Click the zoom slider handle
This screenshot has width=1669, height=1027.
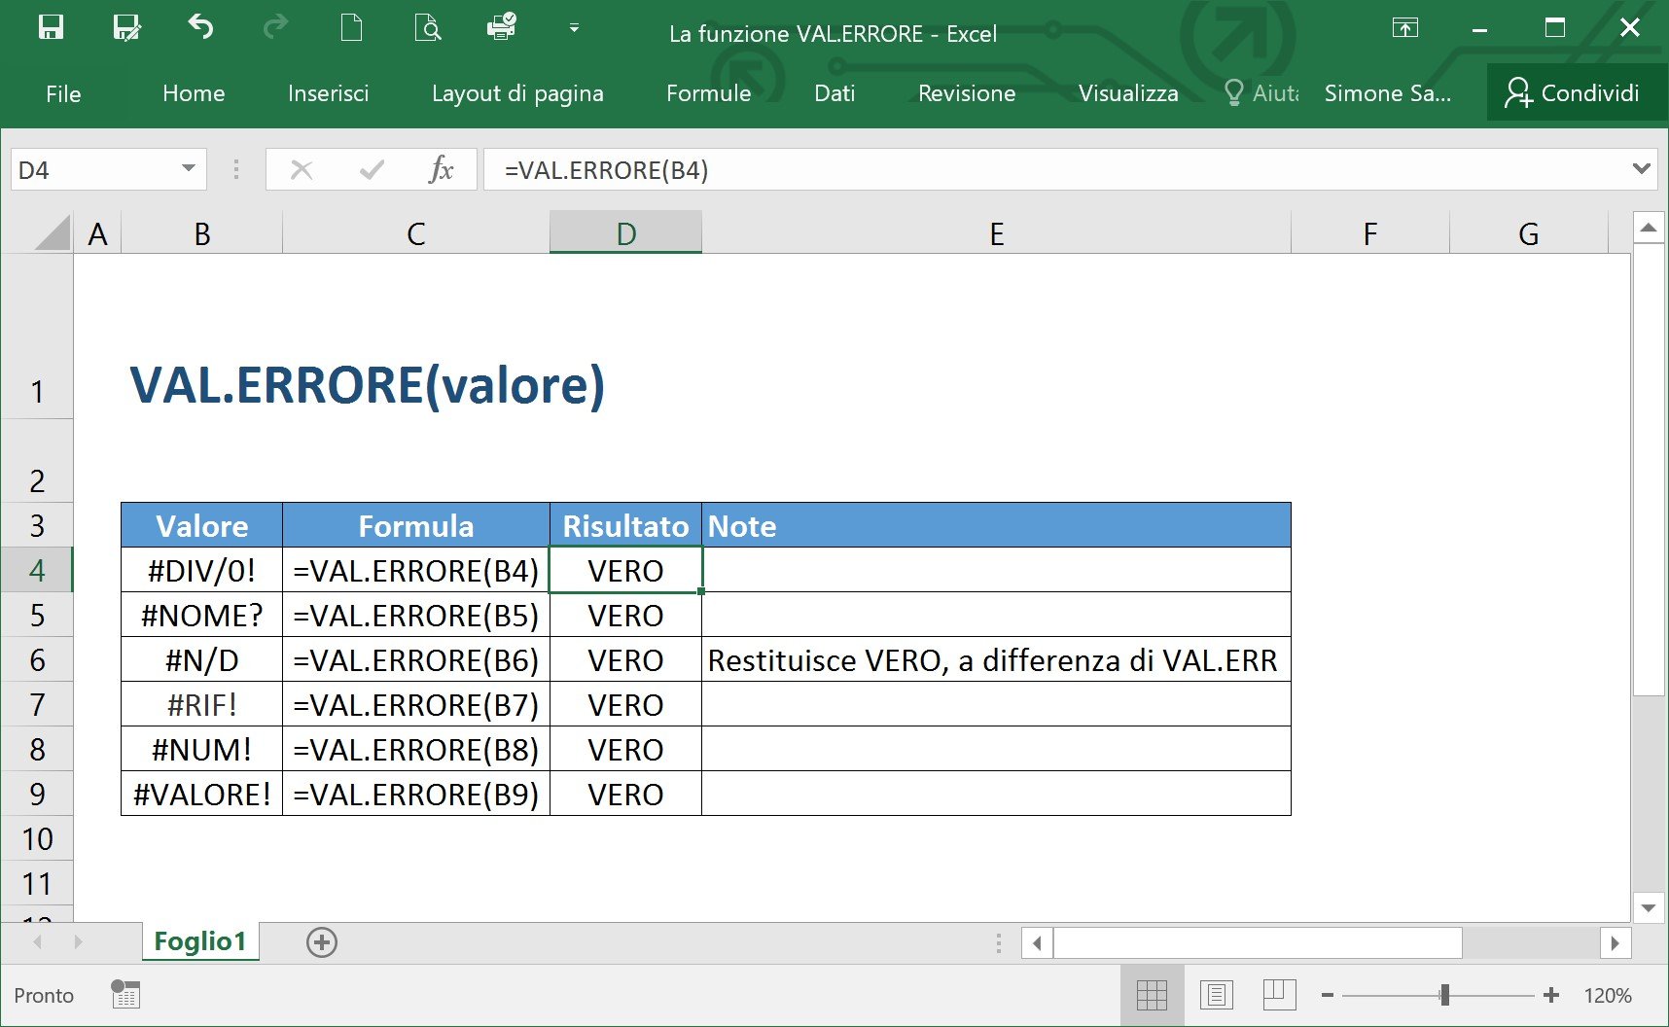(1445, 995)
